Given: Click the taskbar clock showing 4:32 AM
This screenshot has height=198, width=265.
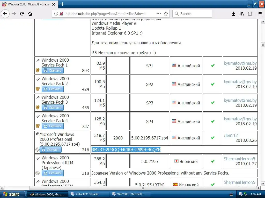Looking at the screenshot, I should pyautogui.click(x=255, y=194).
